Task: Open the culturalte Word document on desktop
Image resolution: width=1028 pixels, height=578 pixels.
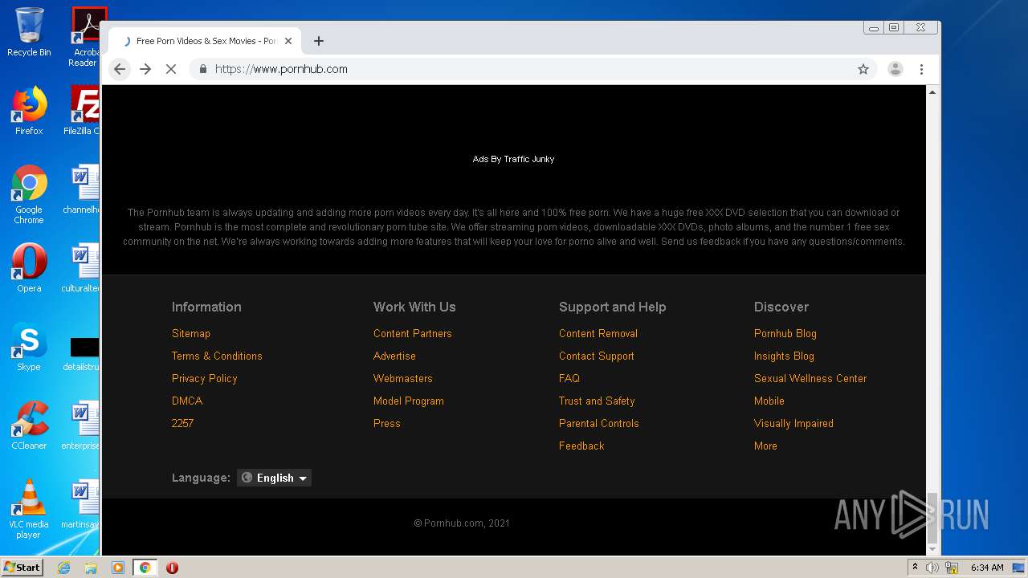Action: click(82, 268)
